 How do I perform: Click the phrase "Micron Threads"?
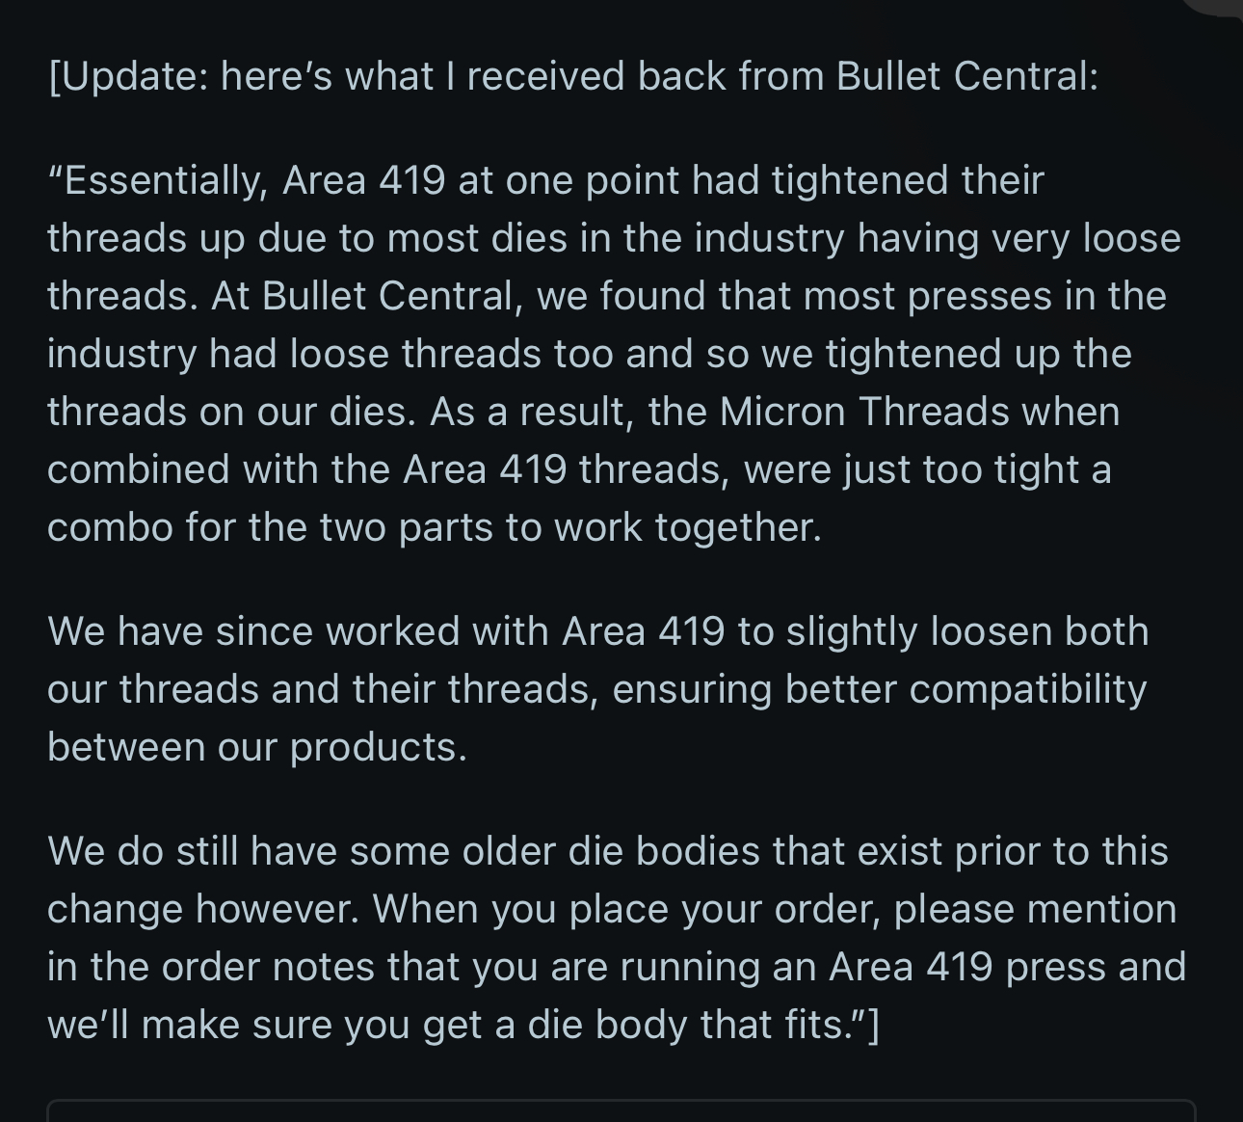(864, 412)
